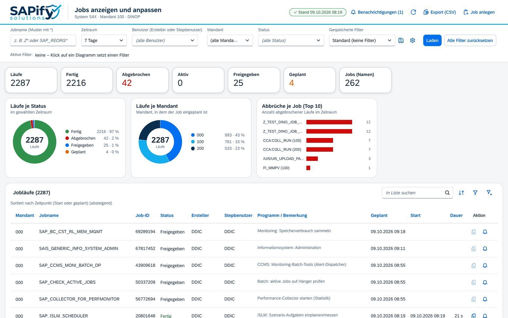This screenshot has width=508, height=318.
Task: Click blue Freigegeben legend dot
Action: coord(67,145)
